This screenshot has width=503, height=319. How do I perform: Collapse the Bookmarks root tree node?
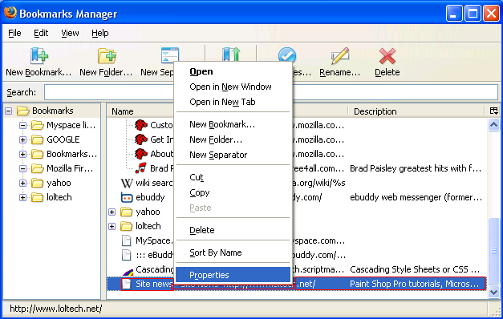[x=9, y=111]
